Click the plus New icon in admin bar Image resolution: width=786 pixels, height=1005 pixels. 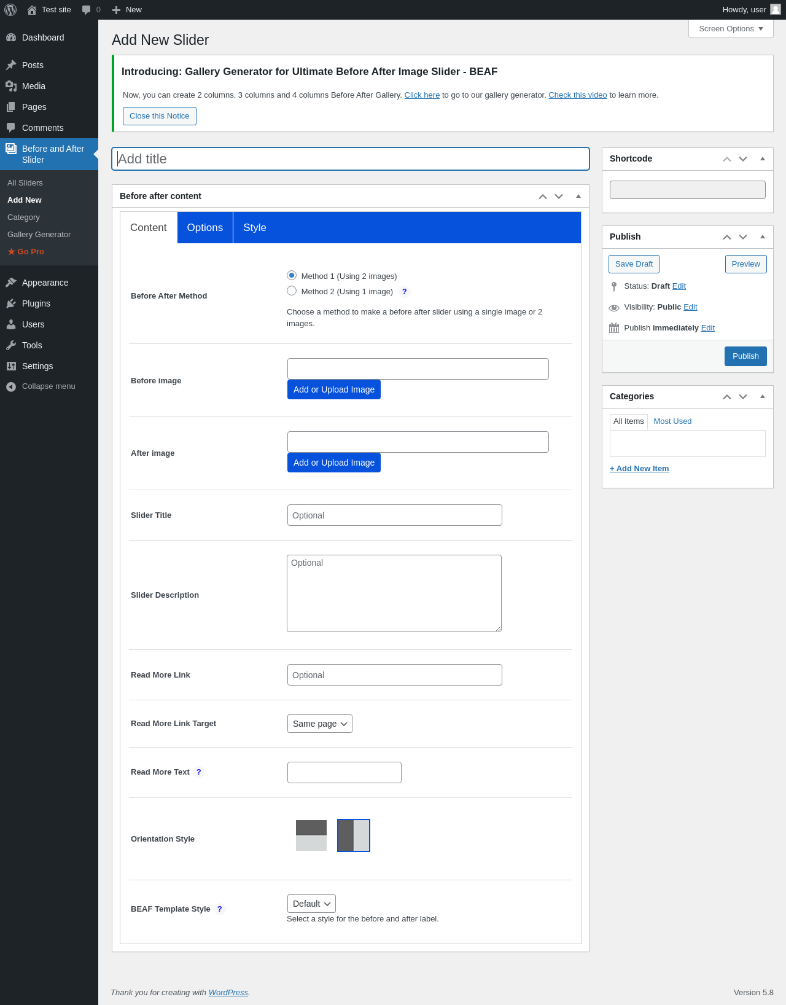pyautogui.click(x=117, y=10)
